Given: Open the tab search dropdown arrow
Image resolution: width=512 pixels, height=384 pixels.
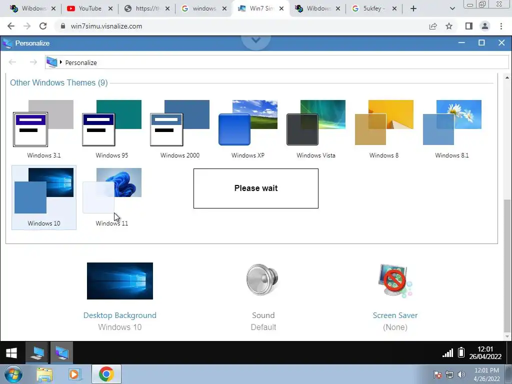Looking at the screenshot, I should pos(452,8).
